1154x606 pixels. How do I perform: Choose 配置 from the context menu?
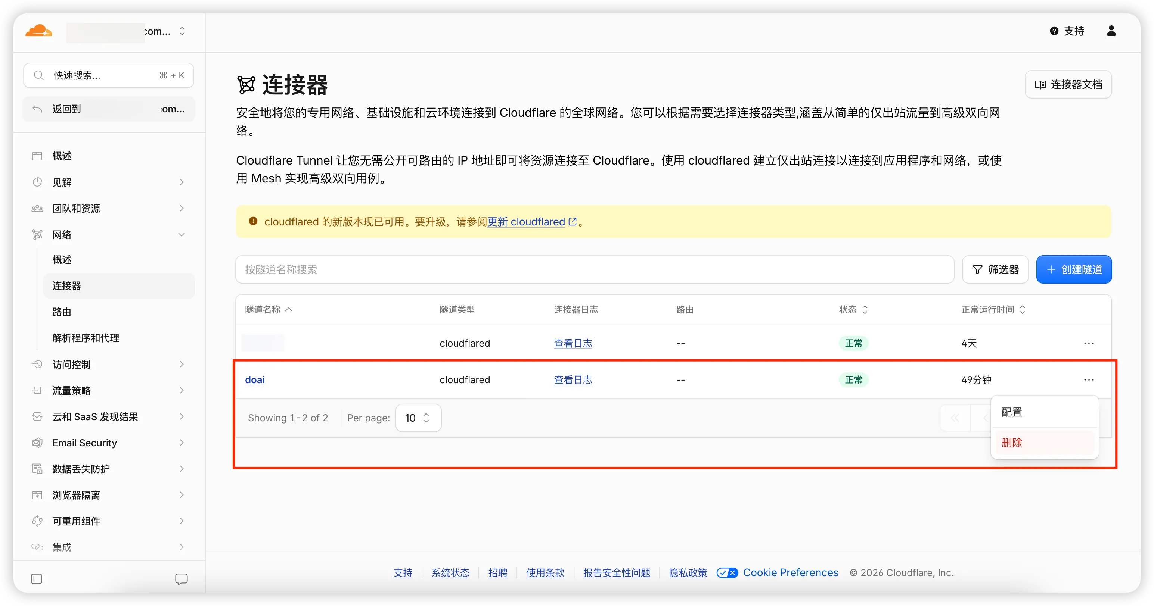click(x=1044, y=412)
